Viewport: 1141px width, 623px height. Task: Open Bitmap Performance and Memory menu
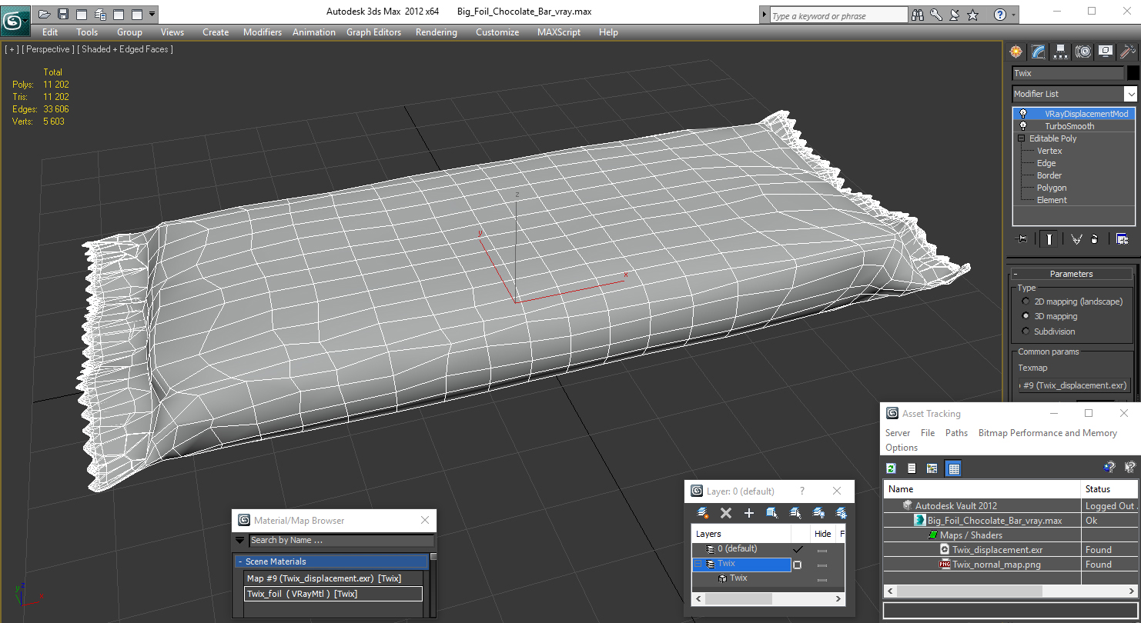[1047, 433]
